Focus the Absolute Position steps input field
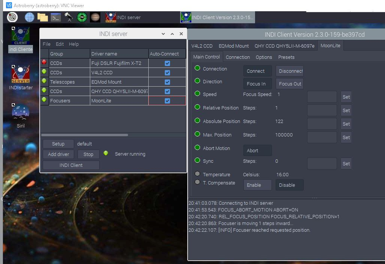Screen dimensions: 385x264 pyautogui.click(x=322, y=124)
